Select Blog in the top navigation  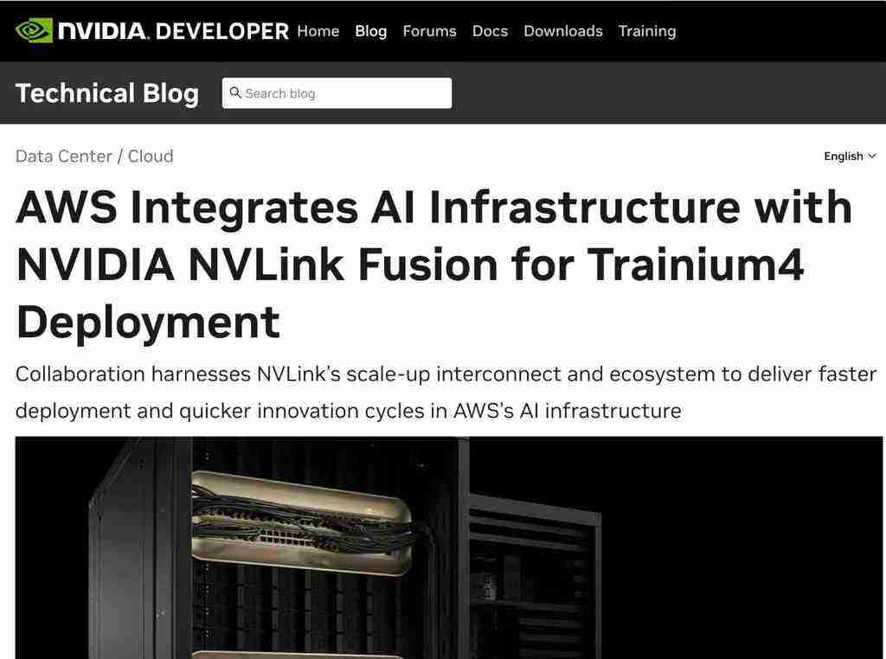370,31
